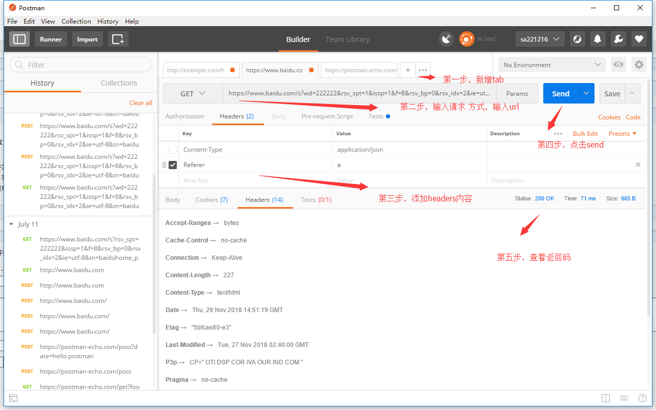Open the notifications bell icon

598,39
